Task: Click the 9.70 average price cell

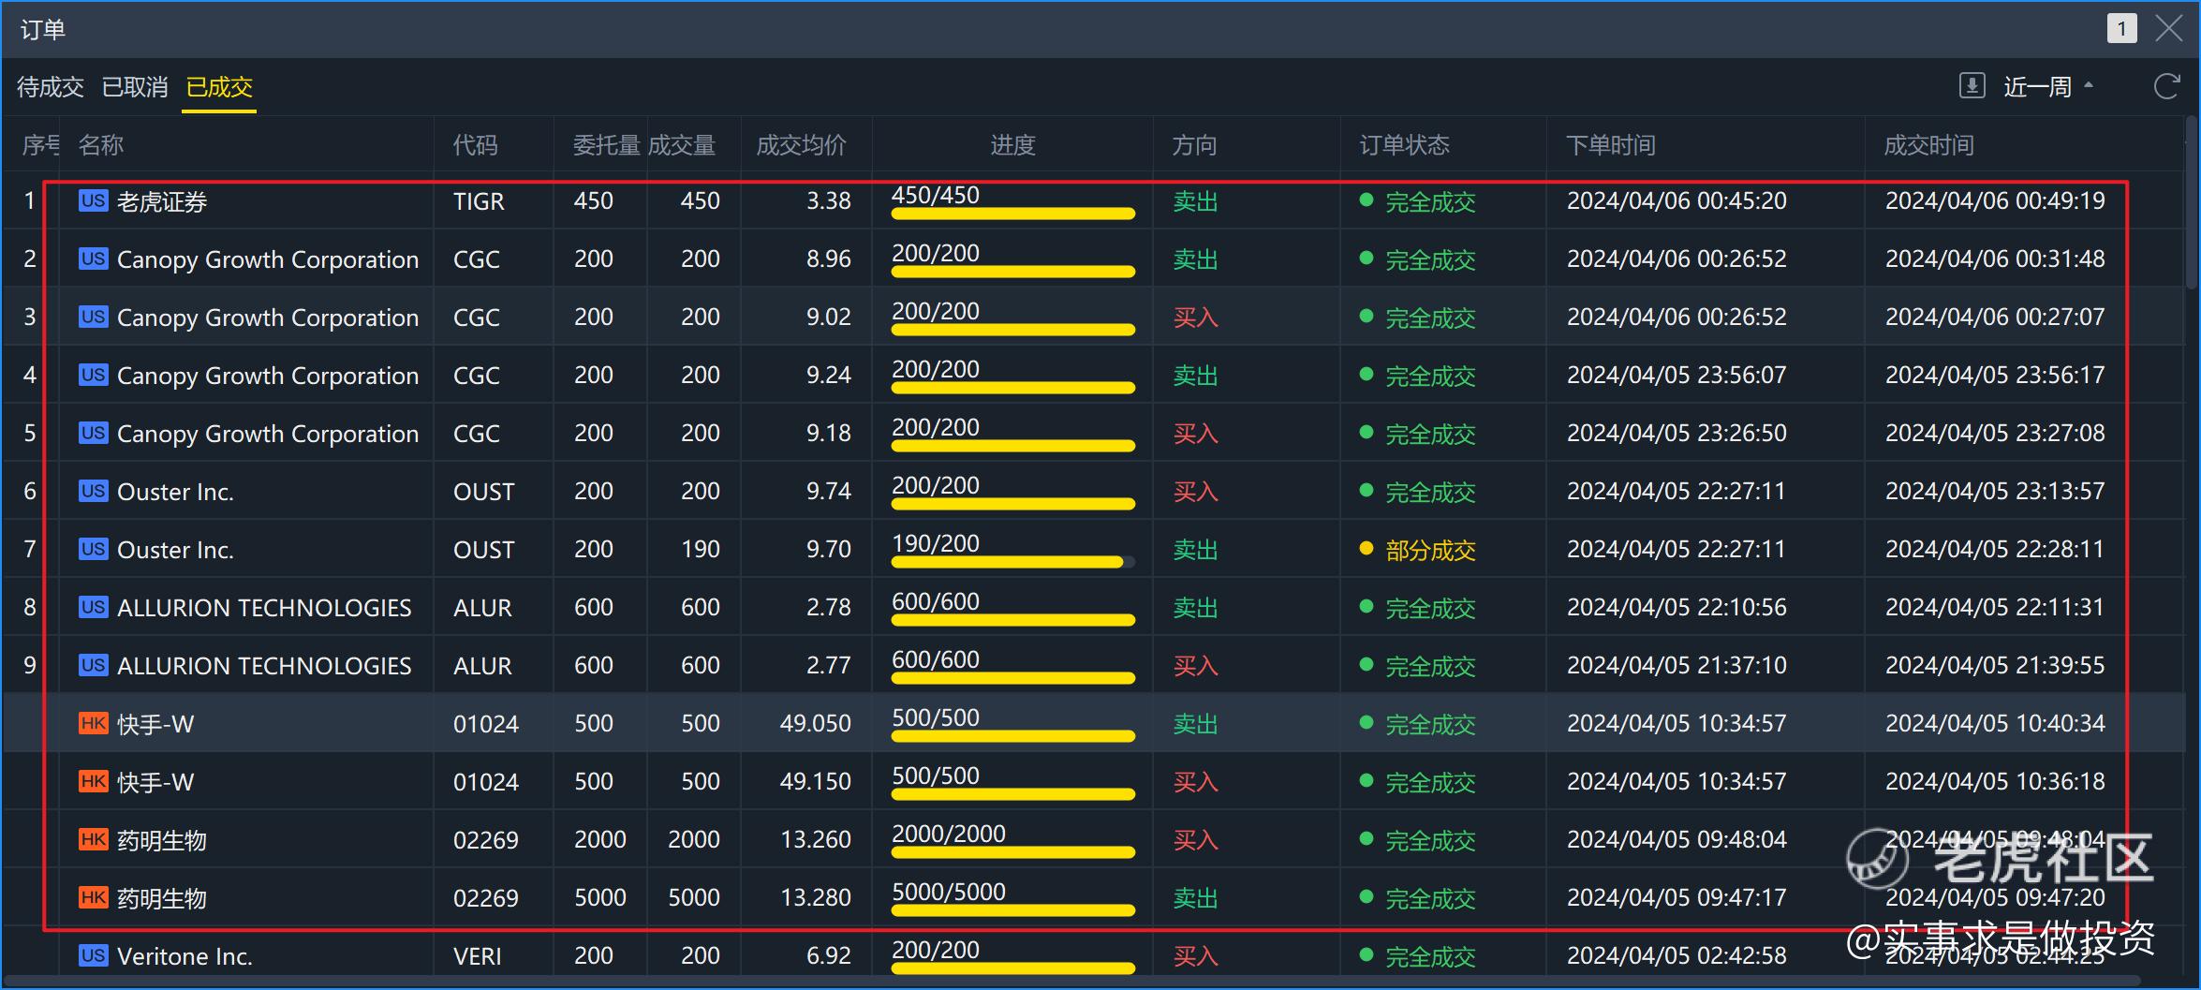Action: click(x=829, y=549)
